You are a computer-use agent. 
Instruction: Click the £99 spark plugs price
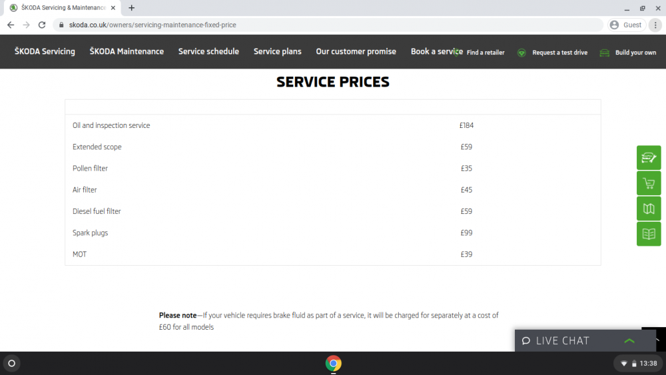coord(466,232)
